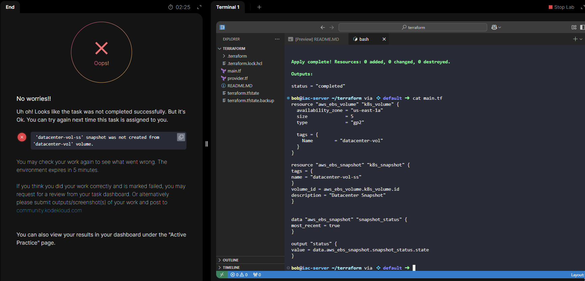Screen dimensions: 585x281
Task: Expand the OUTLINE section
Action: click(x=231, y=260)
